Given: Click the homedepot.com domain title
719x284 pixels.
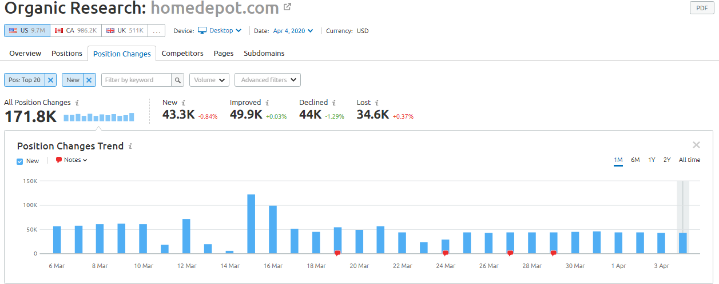Looking at the screenshot, I should click(x=215, y=9).
